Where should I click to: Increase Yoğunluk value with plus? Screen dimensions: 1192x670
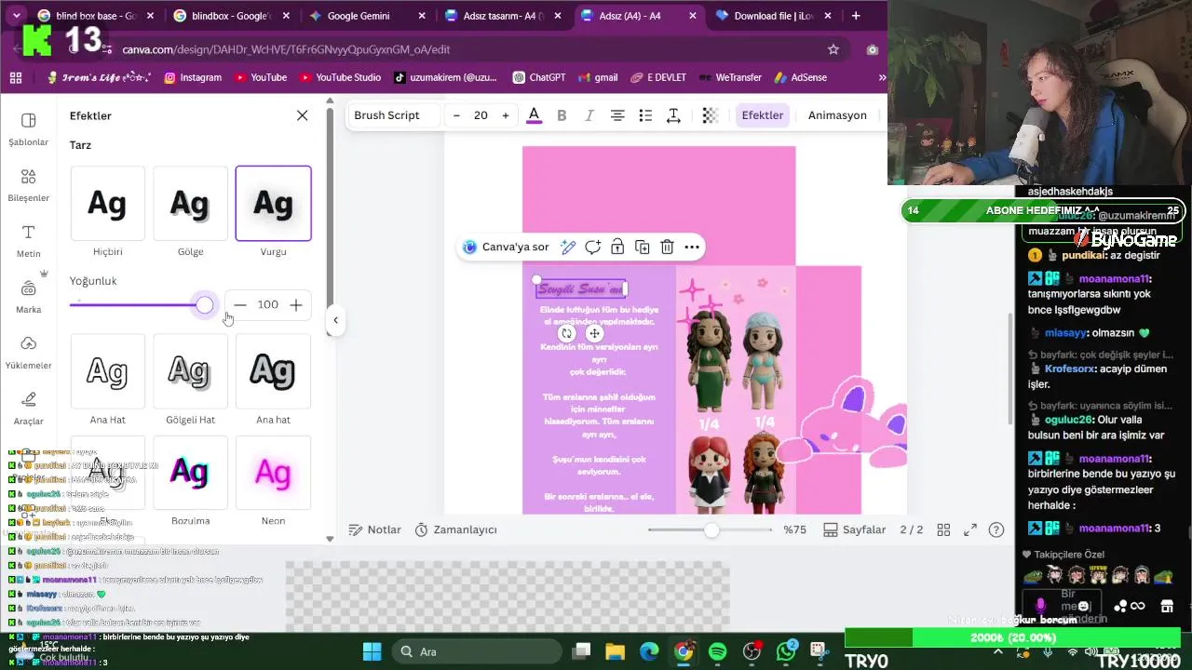[296, 305]
